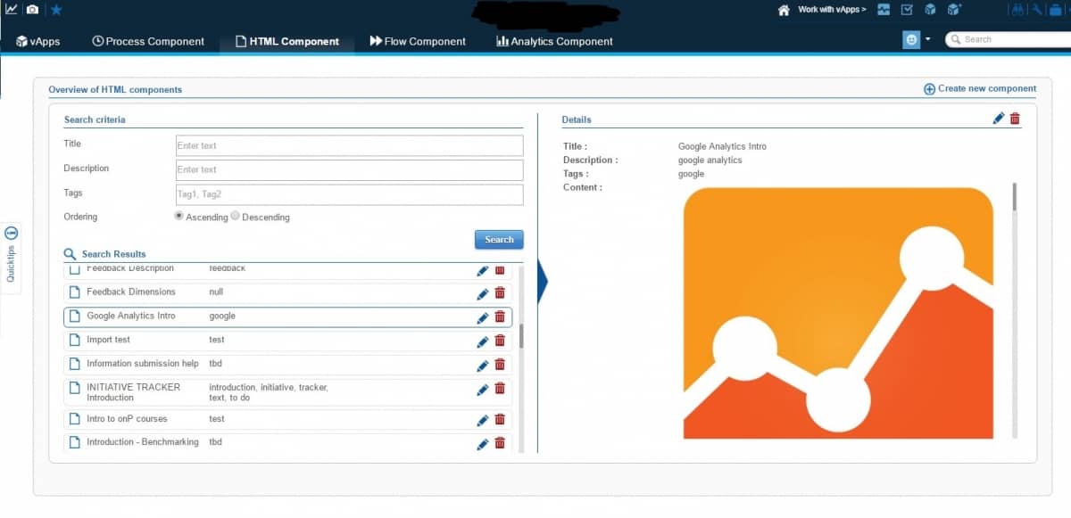Click the camera screenshot icon

point(32,9)
